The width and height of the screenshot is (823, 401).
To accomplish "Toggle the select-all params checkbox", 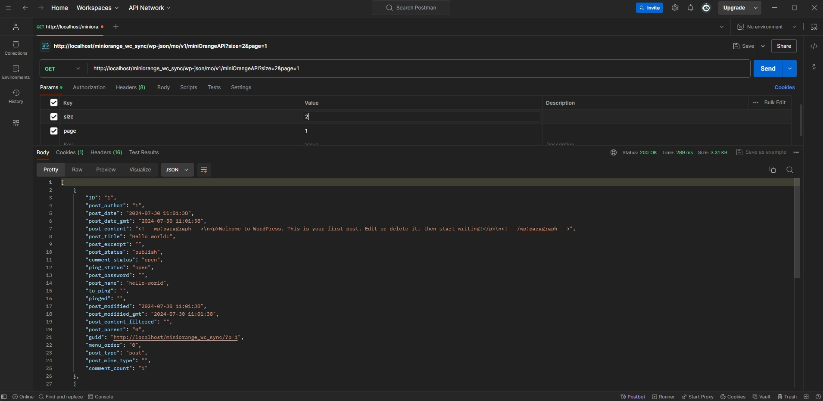I will tap(54, 103).
